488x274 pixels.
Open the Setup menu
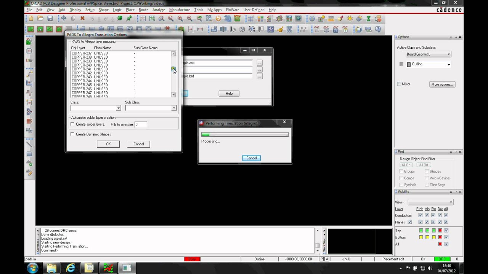90,10
